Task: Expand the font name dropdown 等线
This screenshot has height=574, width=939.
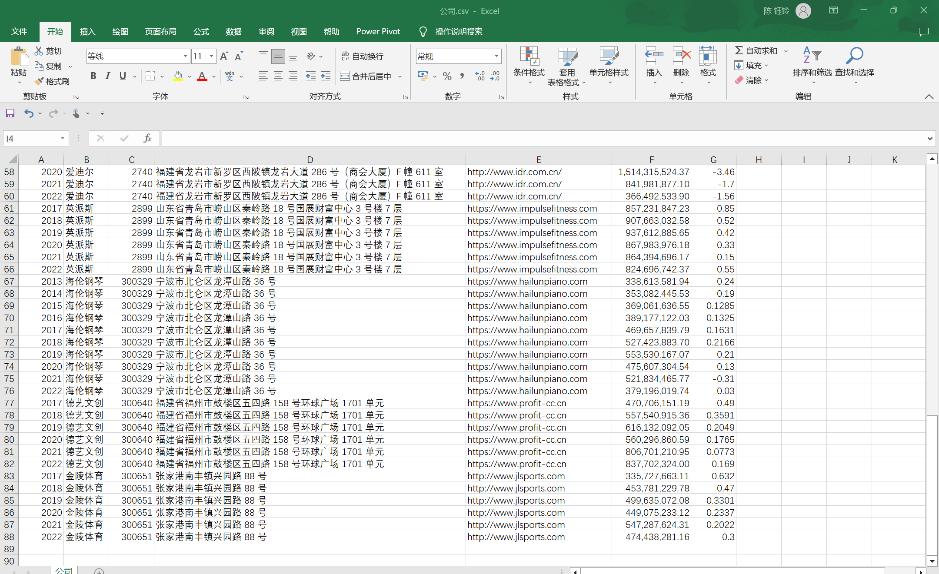Action: point(186,56)
